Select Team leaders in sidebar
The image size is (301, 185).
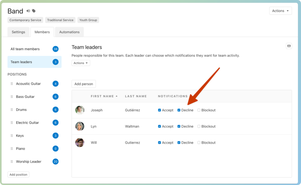[35, 62]
